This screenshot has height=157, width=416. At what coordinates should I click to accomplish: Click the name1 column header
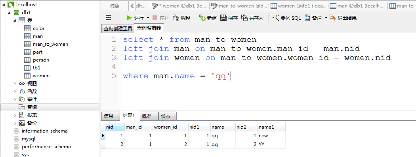click(271, 127)
